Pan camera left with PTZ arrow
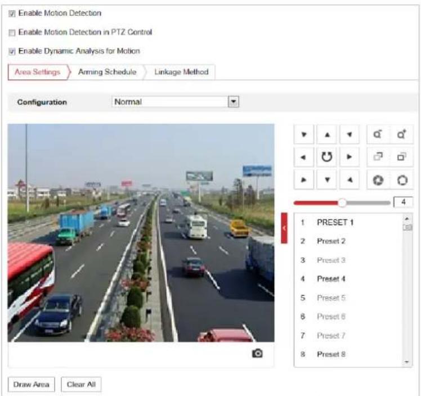Image resolution: width=421 pixels, height=396 pixels. point(304,157)
